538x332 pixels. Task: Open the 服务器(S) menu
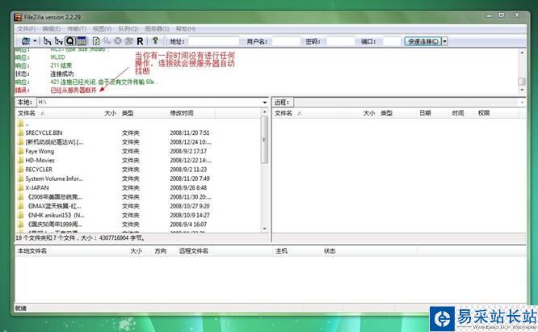point(158,29)
